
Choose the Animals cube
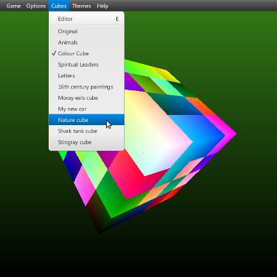(86, 43)
